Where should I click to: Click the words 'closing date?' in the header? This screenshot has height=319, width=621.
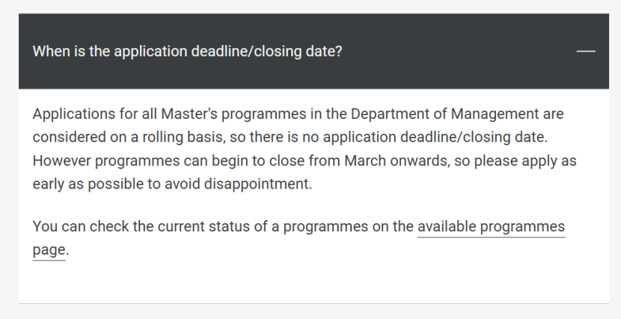[x=298, y=52]
